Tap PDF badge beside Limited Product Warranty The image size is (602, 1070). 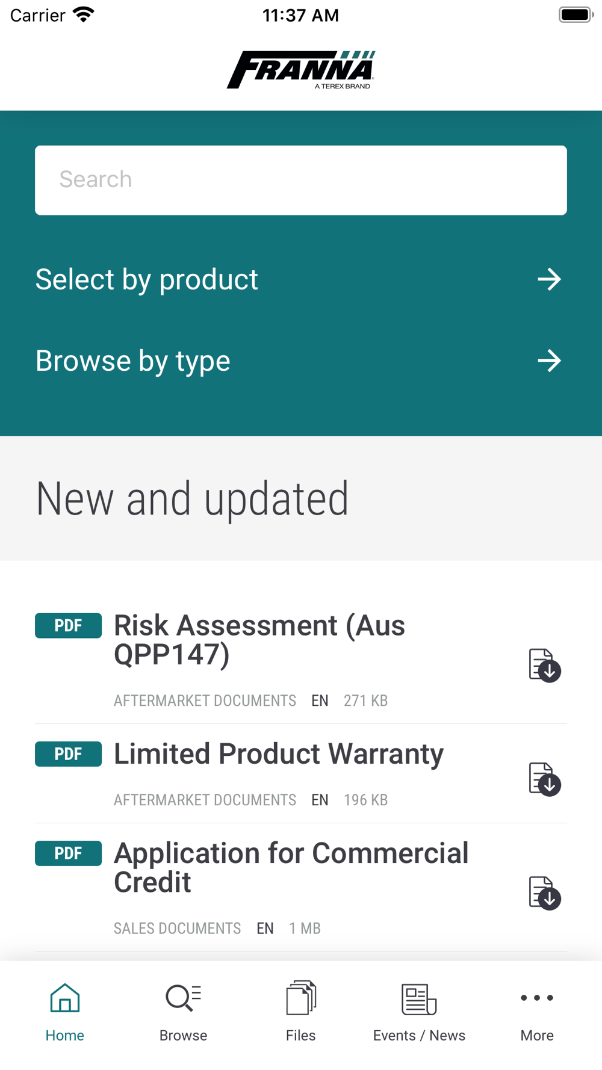(x=68, y=754)
